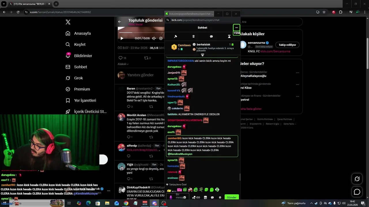369x207 pixels.
Task: Click the X logo at top
Action: point(68,22)
